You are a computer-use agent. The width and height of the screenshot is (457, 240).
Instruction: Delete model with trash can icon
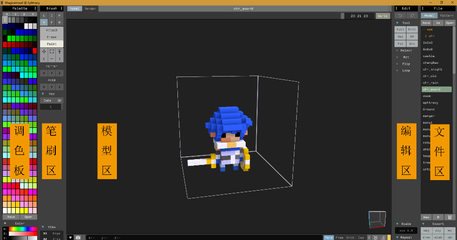[450, 217]
